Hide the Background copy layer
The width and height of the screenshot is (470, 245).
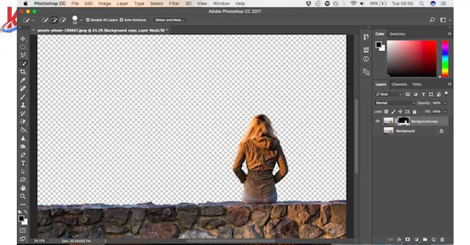tap(378, 121)
